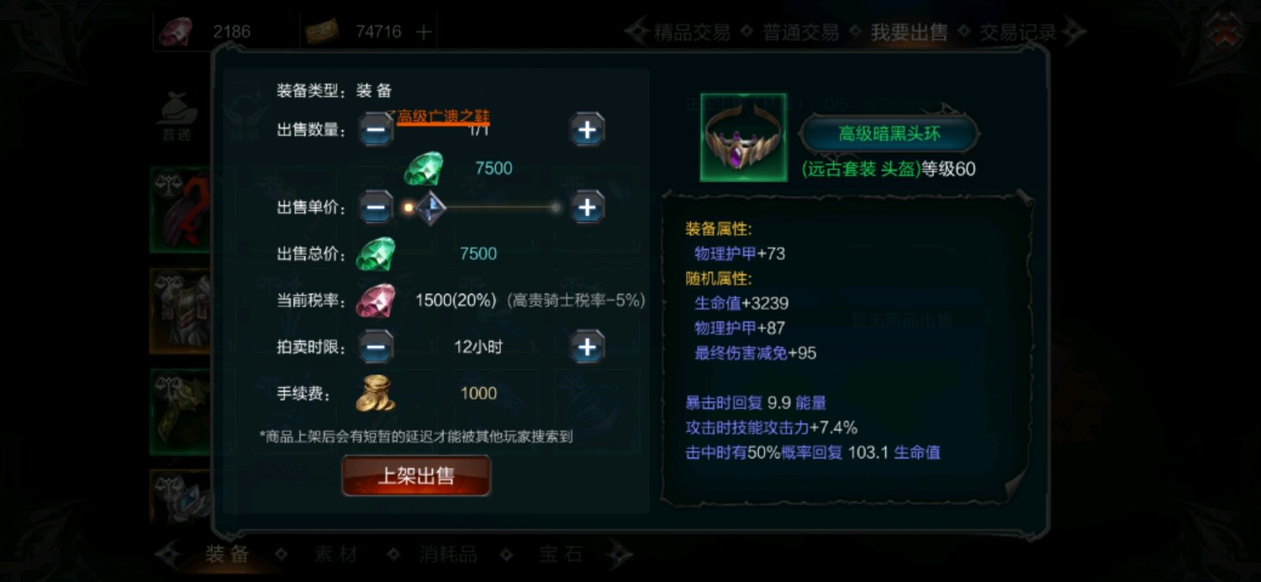Extend the auction time limit with plus
1261x582 pixels.
click(x=588, y=347)
